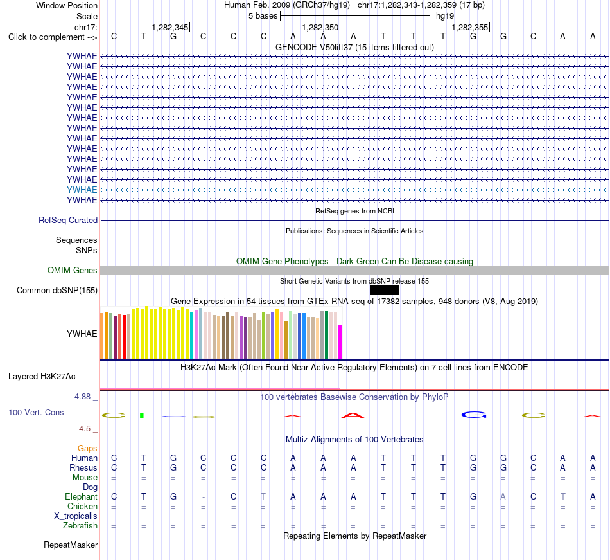Click the 'RefSeq genes from NCBI' title
Viewport: 610px width, 560px height.
click(x=355, y=211)
